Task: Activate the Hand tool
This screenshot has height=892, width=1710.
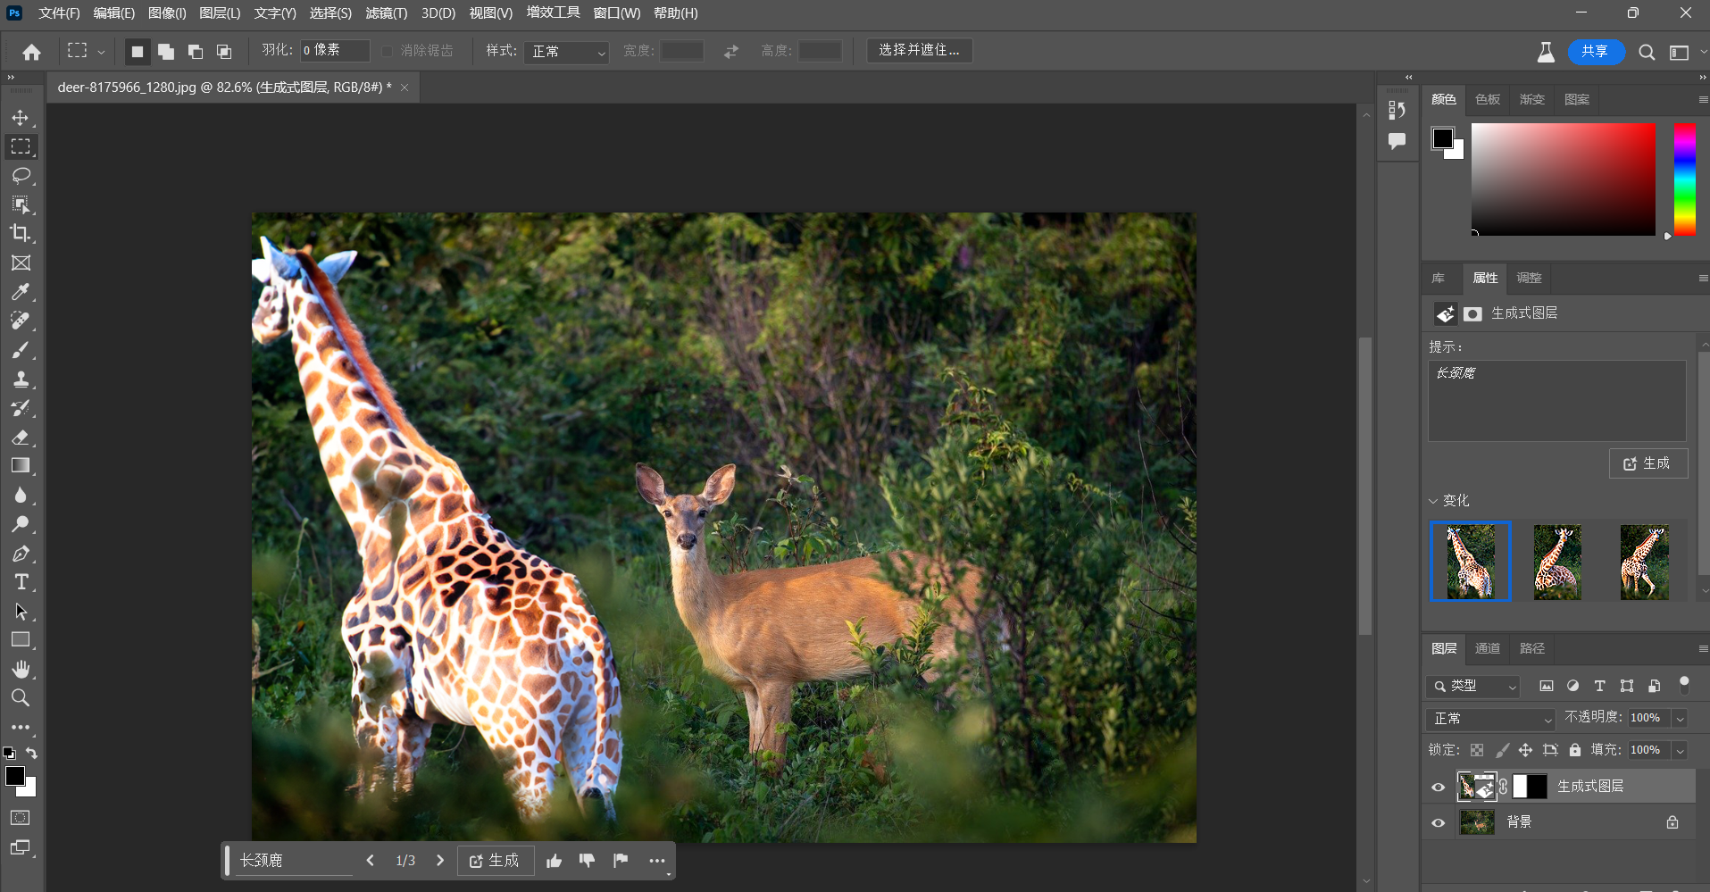Action: click(21, 669)
